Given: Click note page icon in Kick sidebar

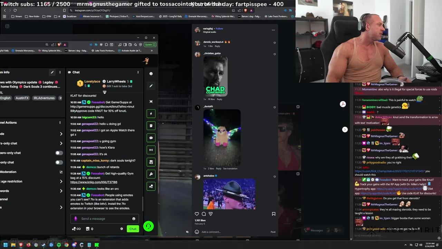Looking at the screenshot, I should tap(151, 126).
